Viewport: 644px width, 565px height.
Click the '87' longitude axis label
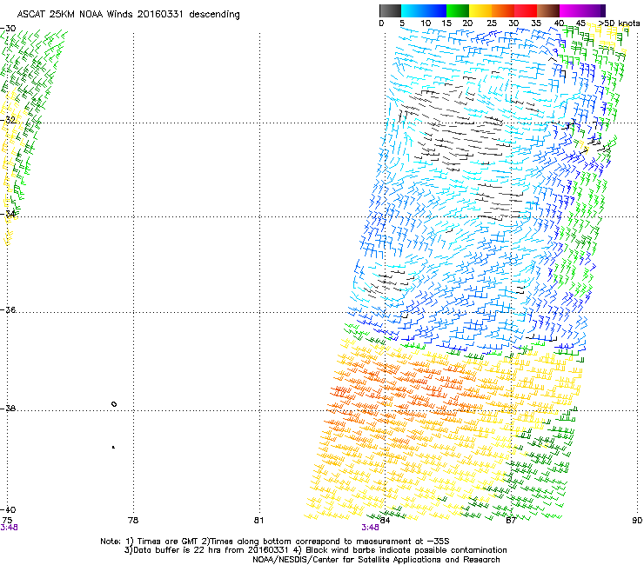(511, 521)
